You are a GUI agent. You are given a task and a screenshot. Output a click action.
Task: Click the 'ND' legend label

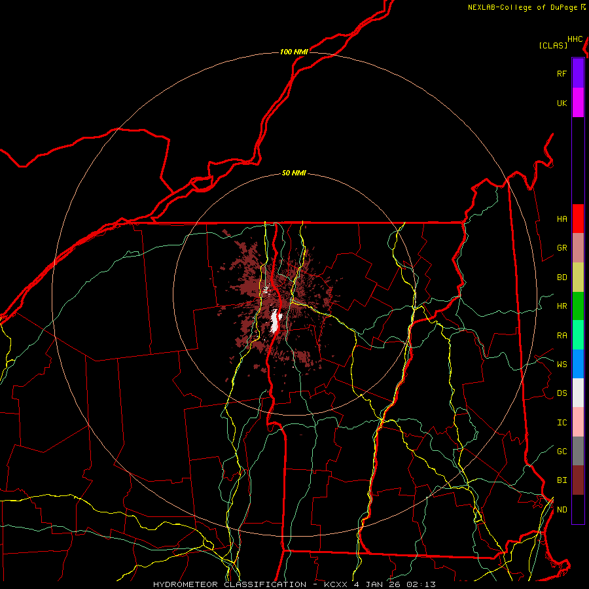click(x=562, y=510)
